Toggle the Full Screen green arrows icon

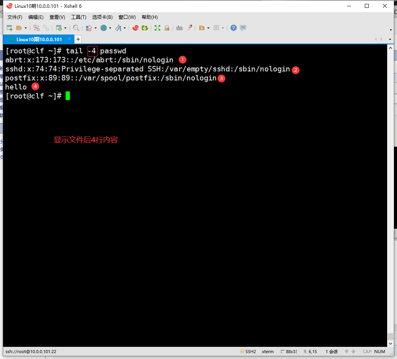157,28
